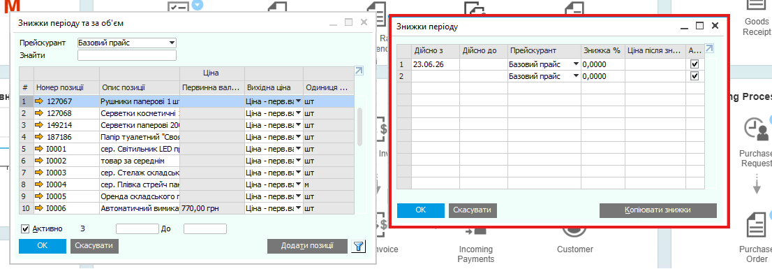Select row Рушники паперові description
The image size is (772, 269).
point(140,101)
